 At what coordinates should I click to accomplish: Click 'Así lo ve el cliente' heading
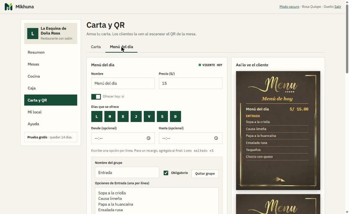[252, 65]
